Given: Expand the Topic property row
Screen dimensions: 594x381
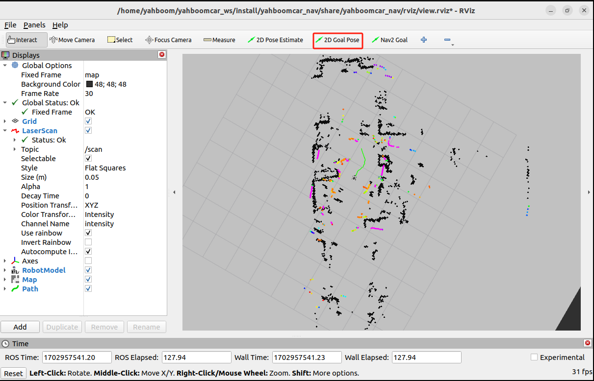Looking at the screenshot, I should (x=15, y=149).
